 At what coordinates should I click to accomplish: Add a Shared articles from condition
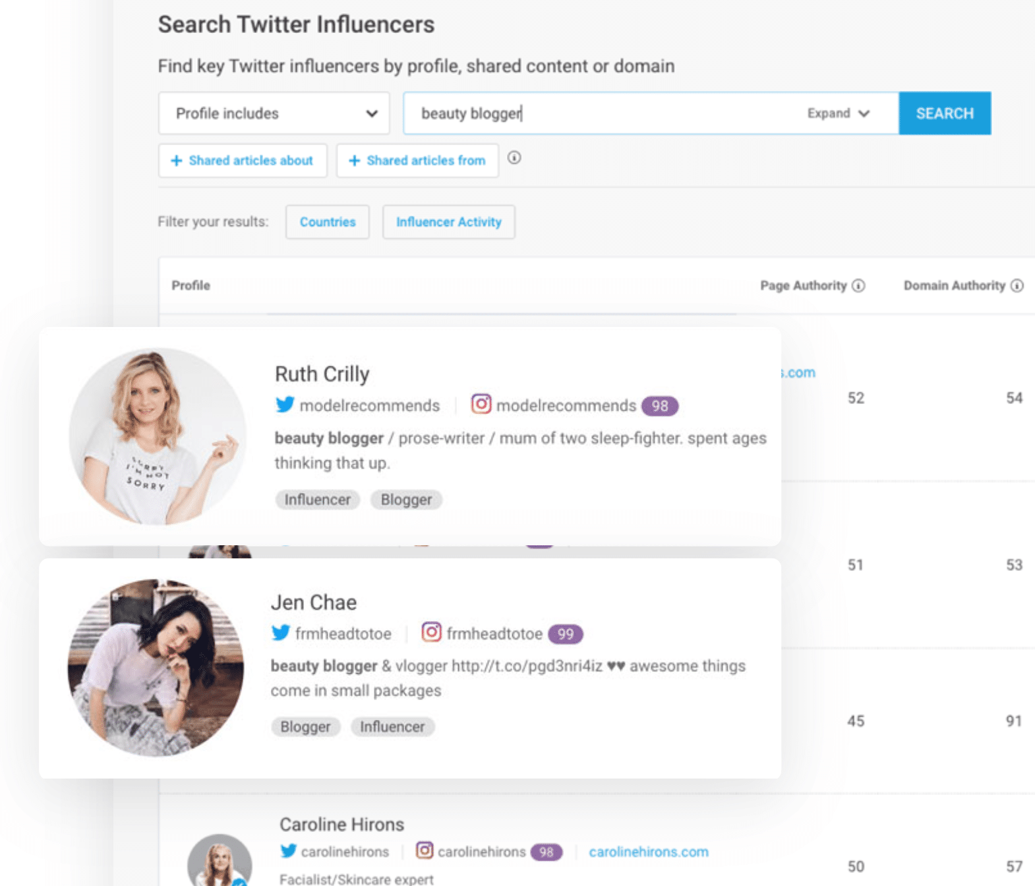pos(417,161)
